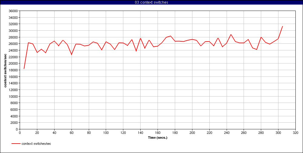Click y-axis label 20000

[x=13, y=63]
